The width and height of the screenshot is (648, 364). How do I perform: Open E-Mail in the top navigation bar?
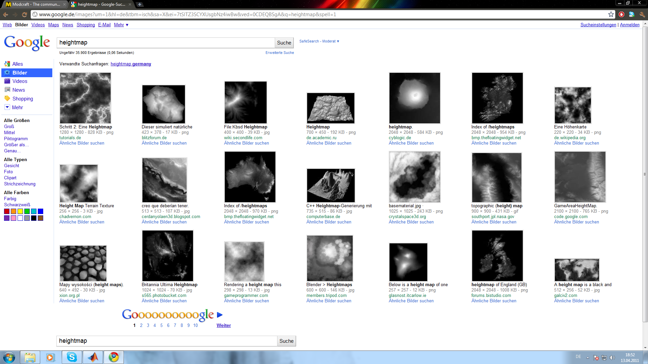click(104, 25)
